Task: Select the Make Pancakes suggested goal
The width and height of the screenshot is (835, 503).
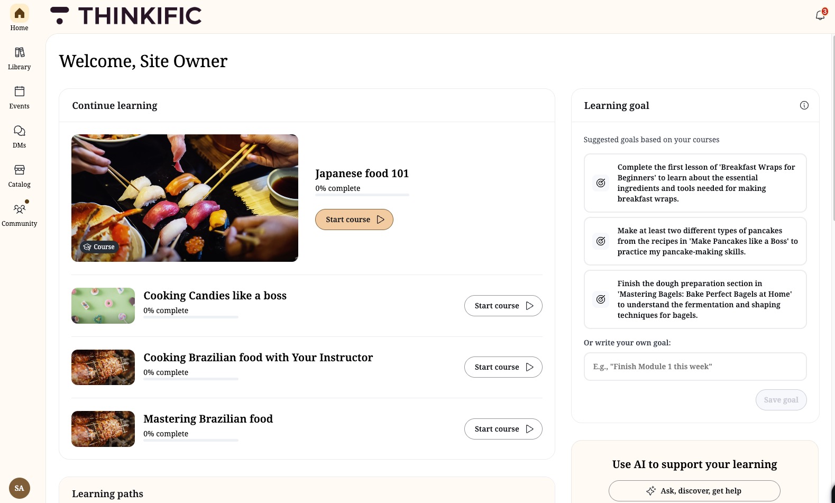Action: pyautogui.click(x=695, y=241)
